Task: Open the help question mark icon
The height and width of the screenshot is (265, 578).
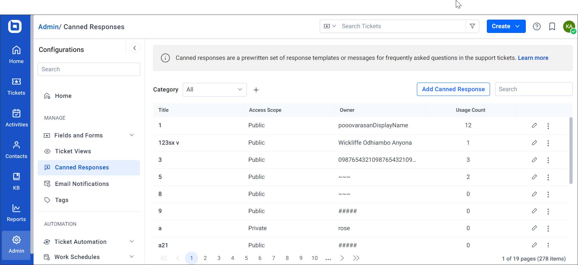Action: point(537,26)
